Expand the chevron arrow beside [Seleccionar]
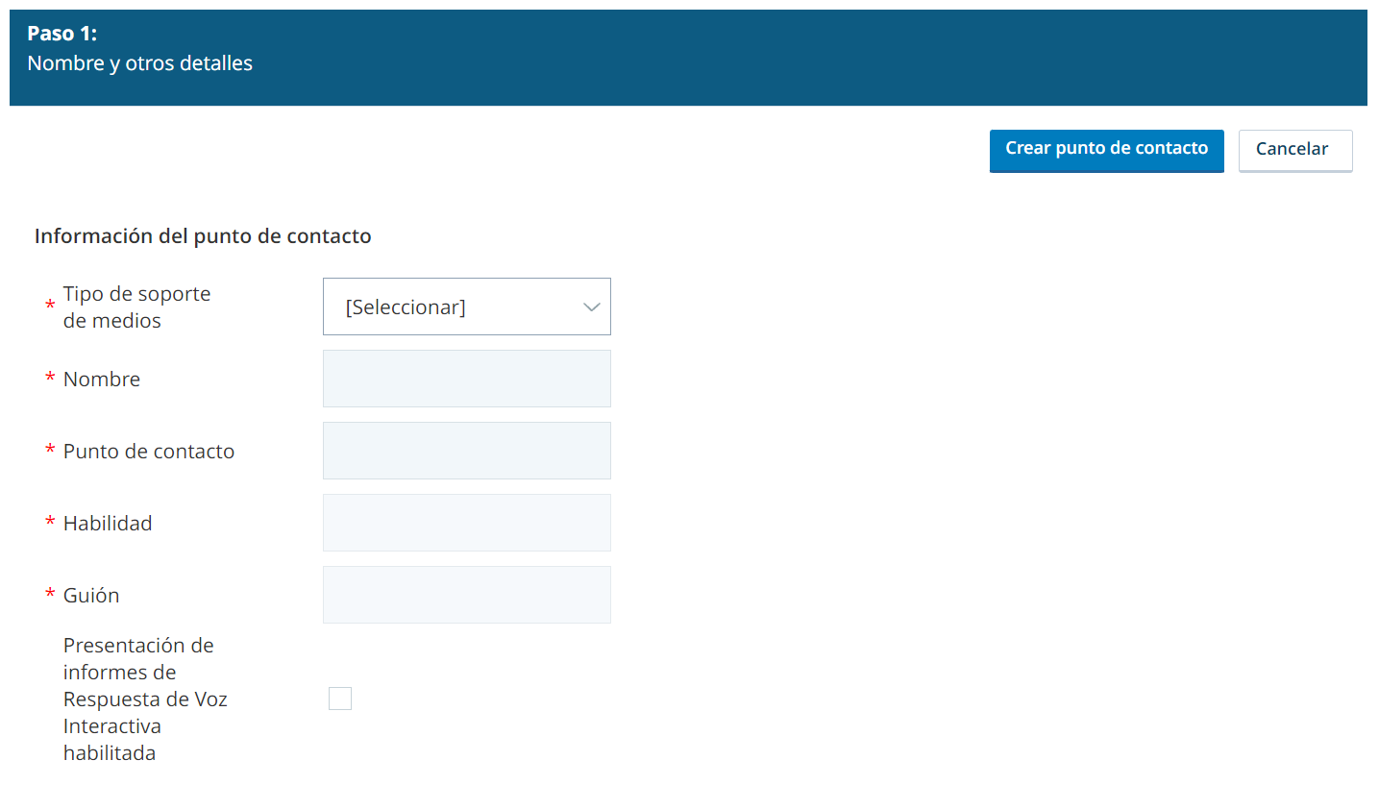The image size is (1379, 785). click(591, 307)
